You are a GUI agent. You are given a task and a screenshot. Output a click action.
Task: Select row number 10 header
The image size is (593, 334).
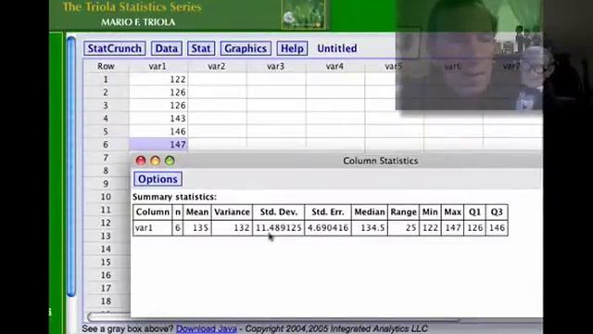point(106,197)
